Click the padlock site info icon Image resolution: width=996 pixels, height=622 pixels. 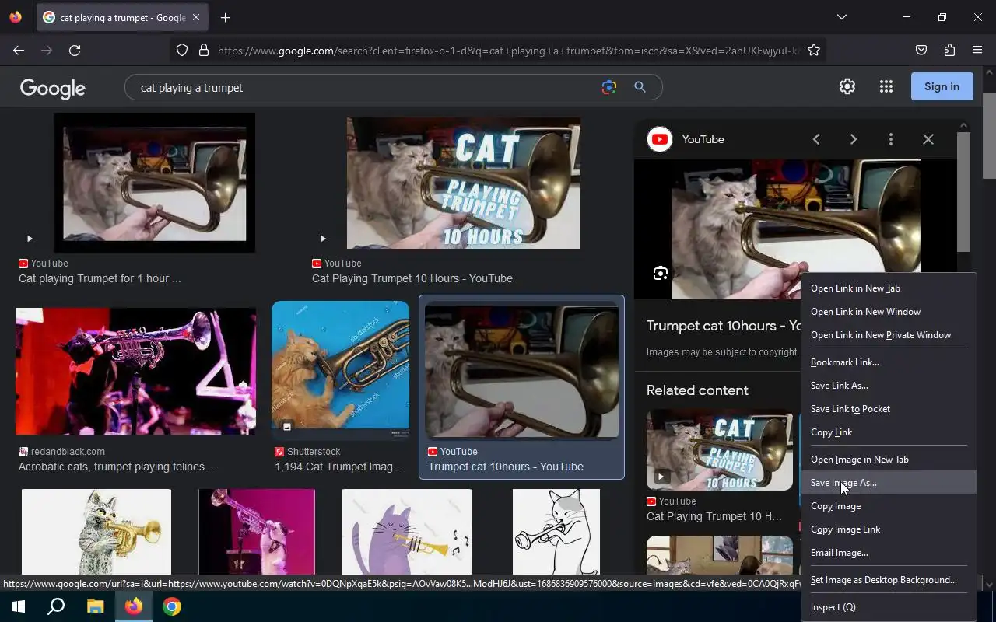pyautogui.click(x=204, y=50)
